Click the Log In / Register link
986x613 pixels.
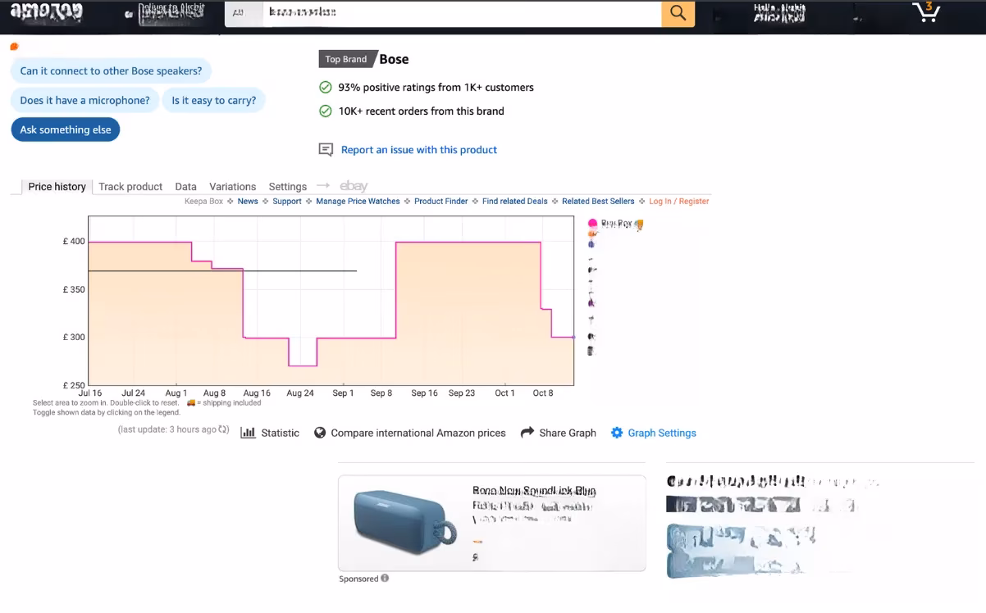pos(678,201)
